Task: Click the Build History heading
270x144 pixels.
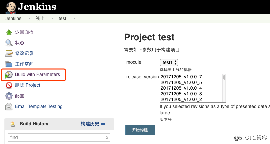Action: click(x=34, y=124)
